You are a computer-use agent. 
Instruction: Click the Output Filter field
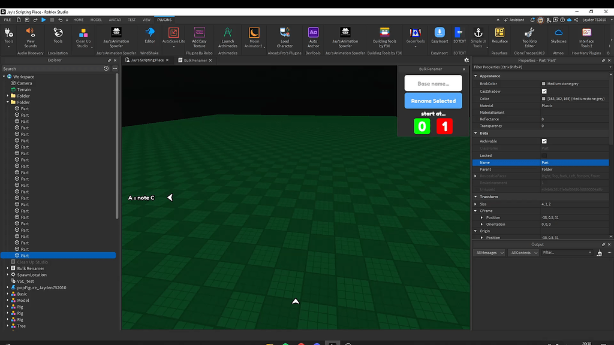(x=567, y=253)
